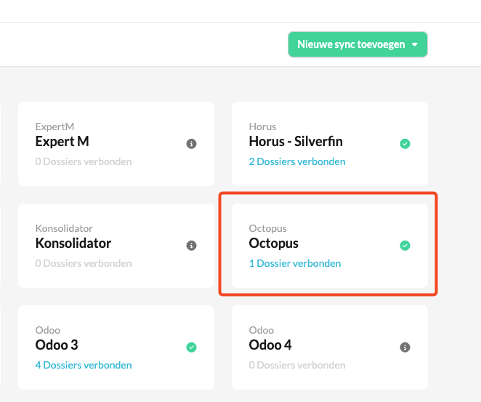This screenshot has height=402, width=481.
Task: Select the Odoo 3 card title
Action: (x=57, y=345)
